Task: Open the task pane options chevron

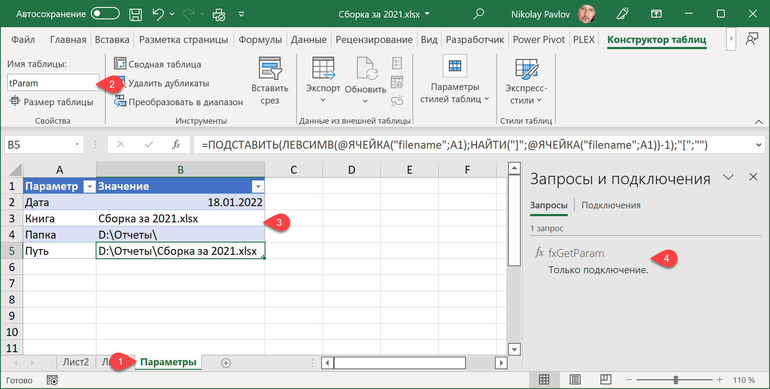Action: point(728,177)
